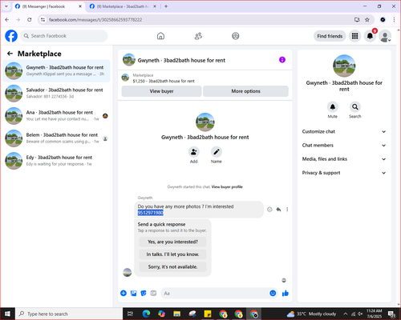Open the weather widget showing Mostly cloudy

(x=311, y=314)
